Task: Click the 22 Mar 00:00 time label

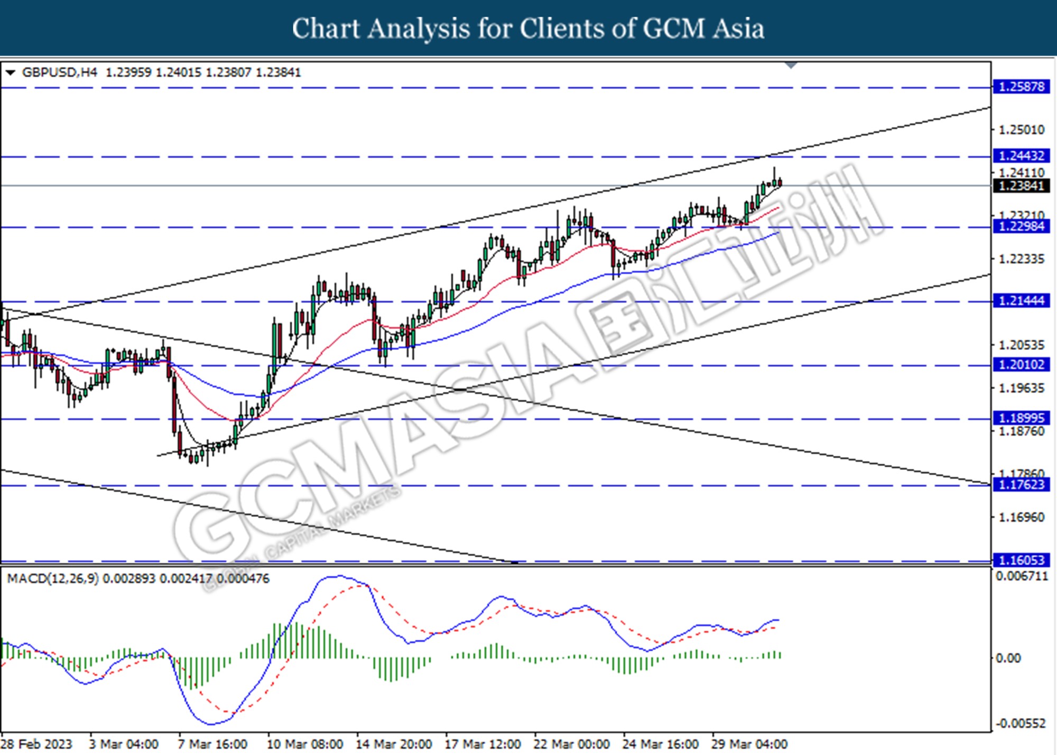Action: 571,744
